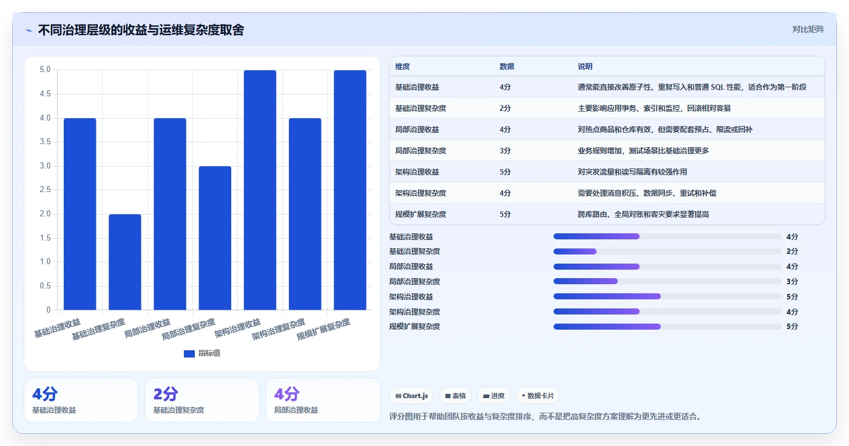This screenshot has height=446, width=849.
Task: Click the 数据 column header
Action: (507, 67)
